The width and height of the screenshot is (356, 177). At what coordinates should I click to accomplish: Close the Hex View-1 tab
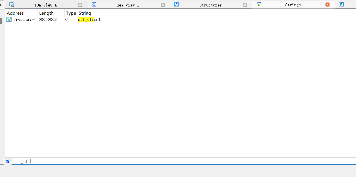tap(163, 5)
